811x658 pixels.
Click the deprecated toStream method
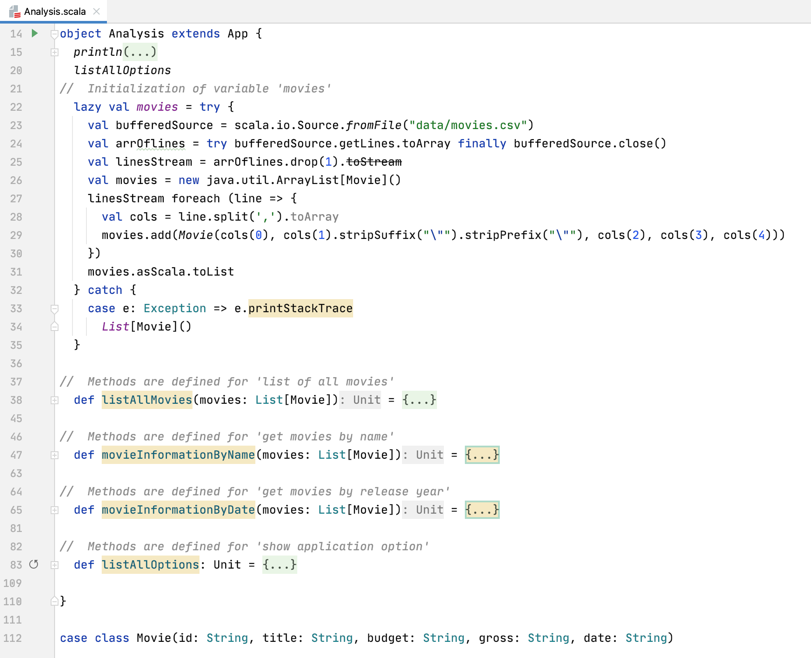[374, 162]
